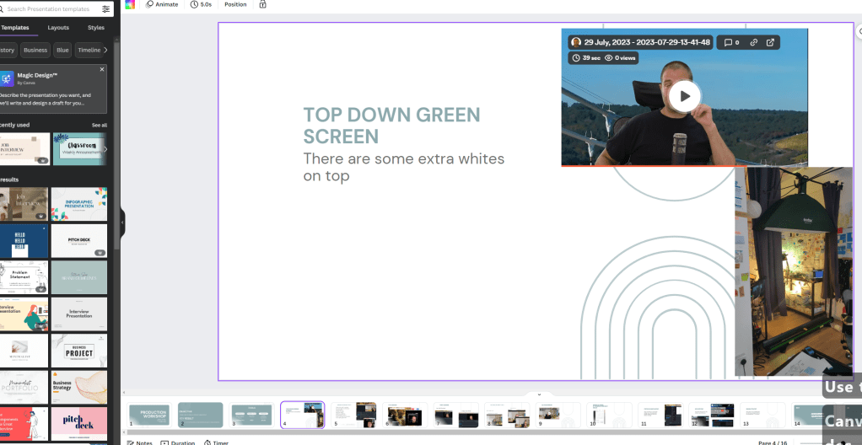
Task: Play the embedded video on the slide
Action: (684, 96)
